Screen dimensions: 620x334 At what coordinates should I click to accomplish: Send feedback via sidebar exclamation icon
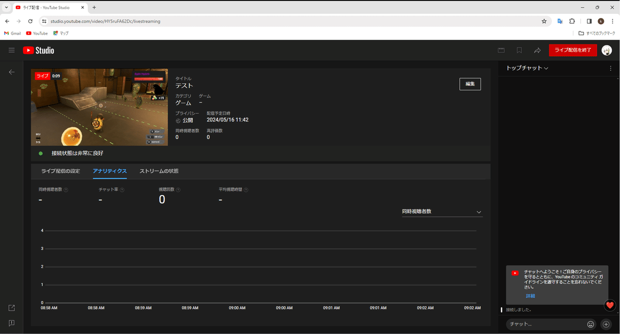click(x=11, y=323)
